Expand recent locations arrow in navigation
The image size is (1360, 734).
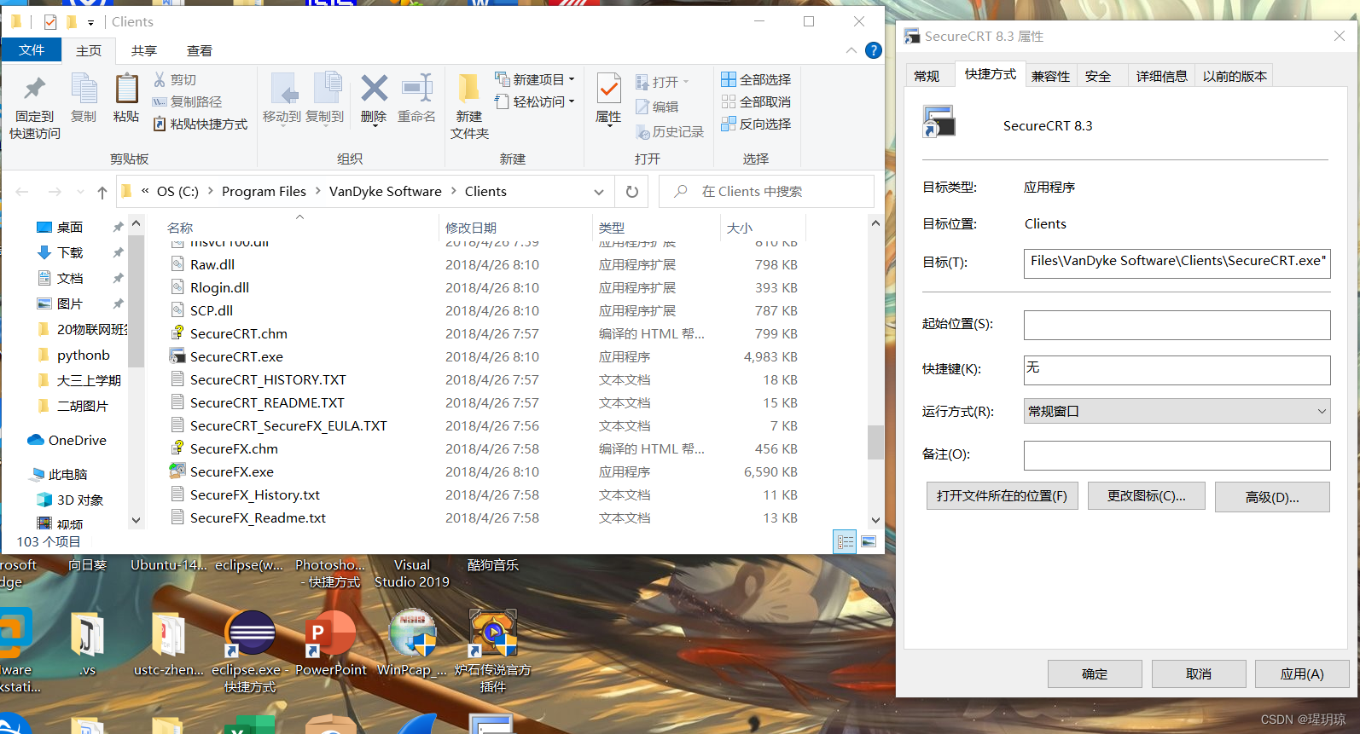[80, 192]
